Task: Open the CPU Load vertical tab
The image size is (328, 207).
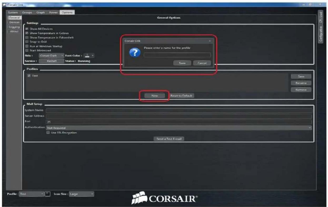Action: coord(320,18)
